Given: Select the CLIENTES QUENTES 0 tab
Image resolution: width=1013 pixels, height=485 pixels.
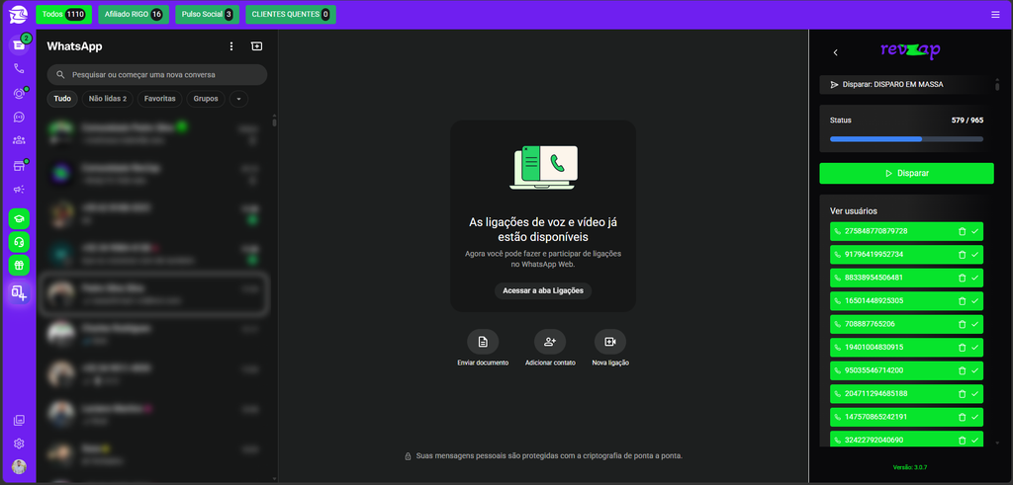Looking at the screenshot, I should (x=290, y=14).
